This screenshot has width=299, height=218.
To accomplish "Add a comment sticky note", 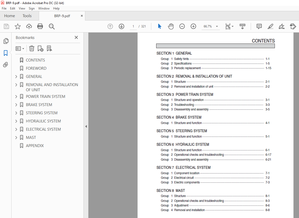I will click(259, 26).
